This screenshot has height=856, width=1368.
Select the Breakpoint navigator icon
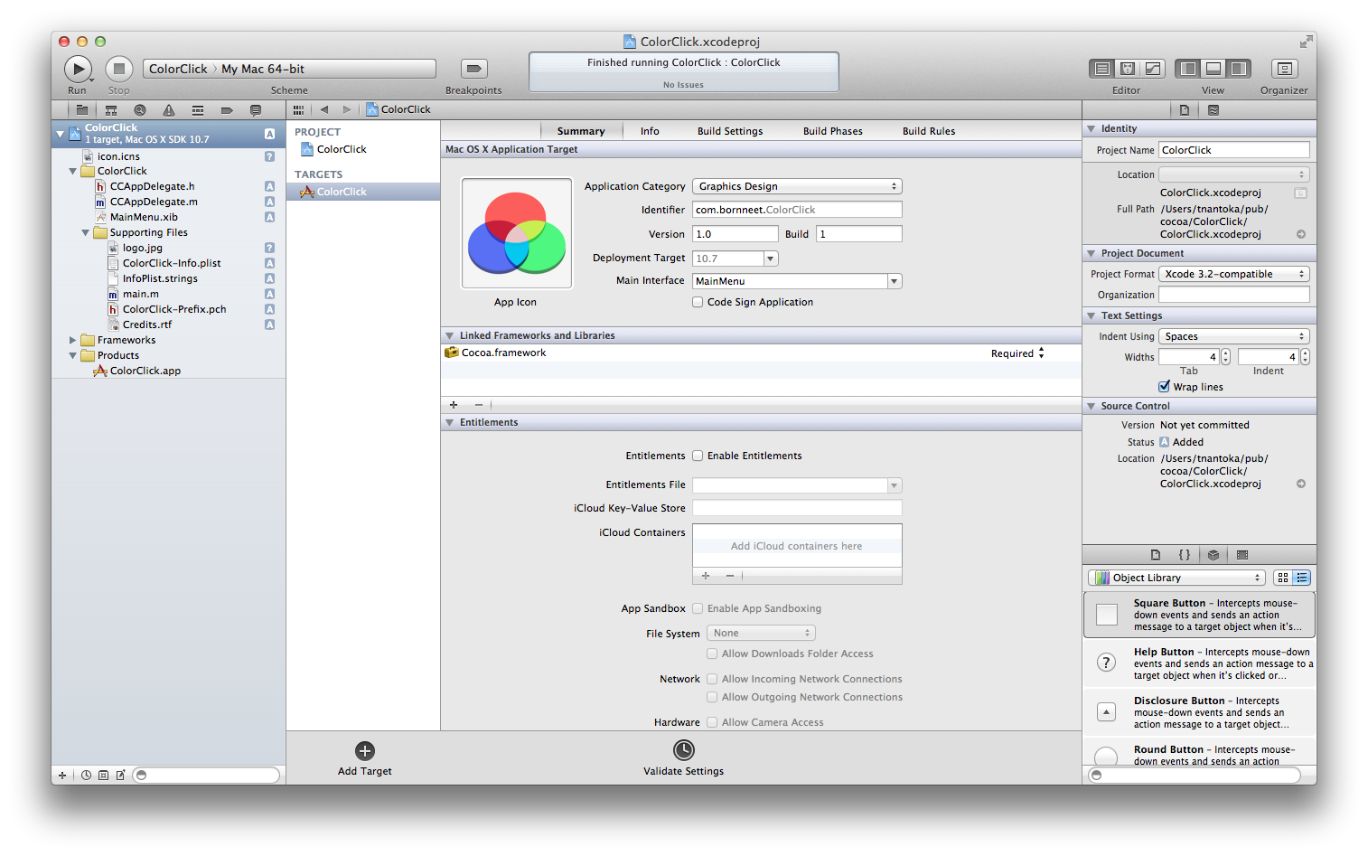coord(227,110)
